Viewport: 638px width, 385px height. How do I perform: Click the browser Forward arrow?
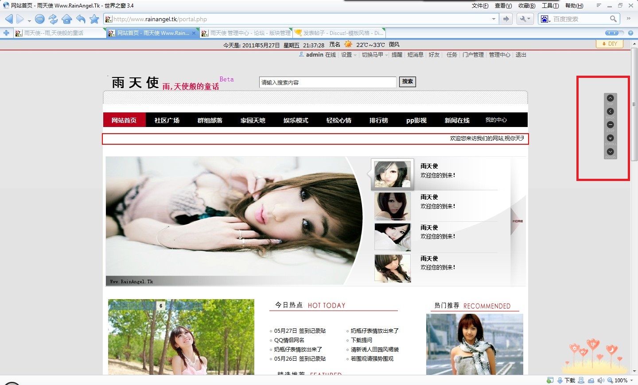20,19
